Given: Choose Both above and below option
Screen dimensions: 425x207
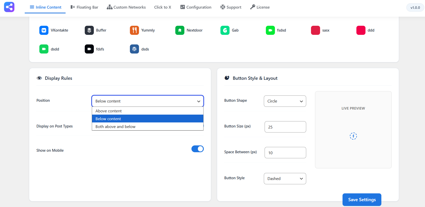Looking at the screenshot, I should (x=148, y=126).
